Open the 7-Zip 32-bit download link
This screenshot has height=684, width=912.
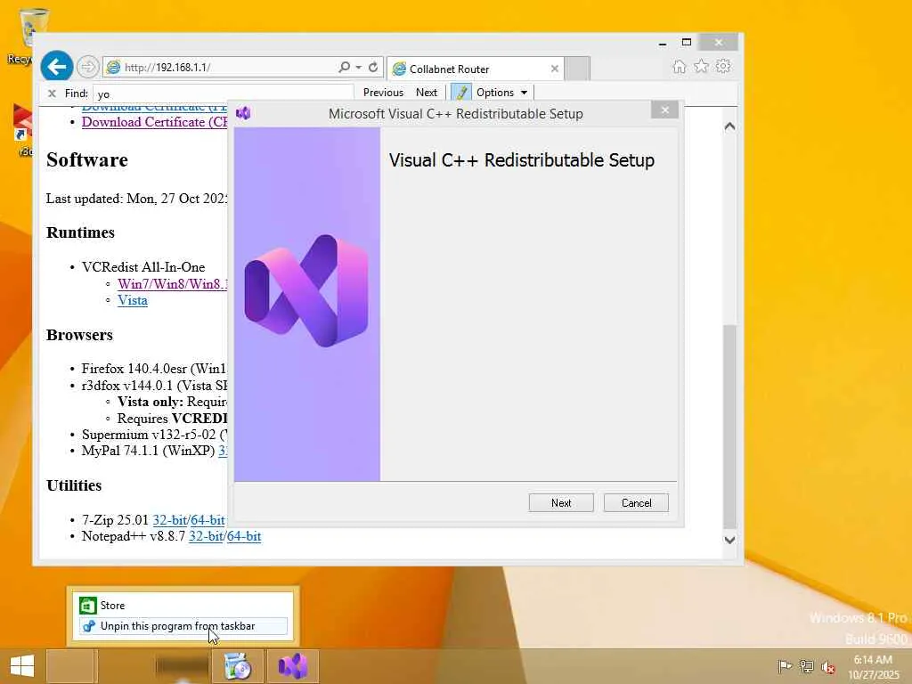point(169,520)
